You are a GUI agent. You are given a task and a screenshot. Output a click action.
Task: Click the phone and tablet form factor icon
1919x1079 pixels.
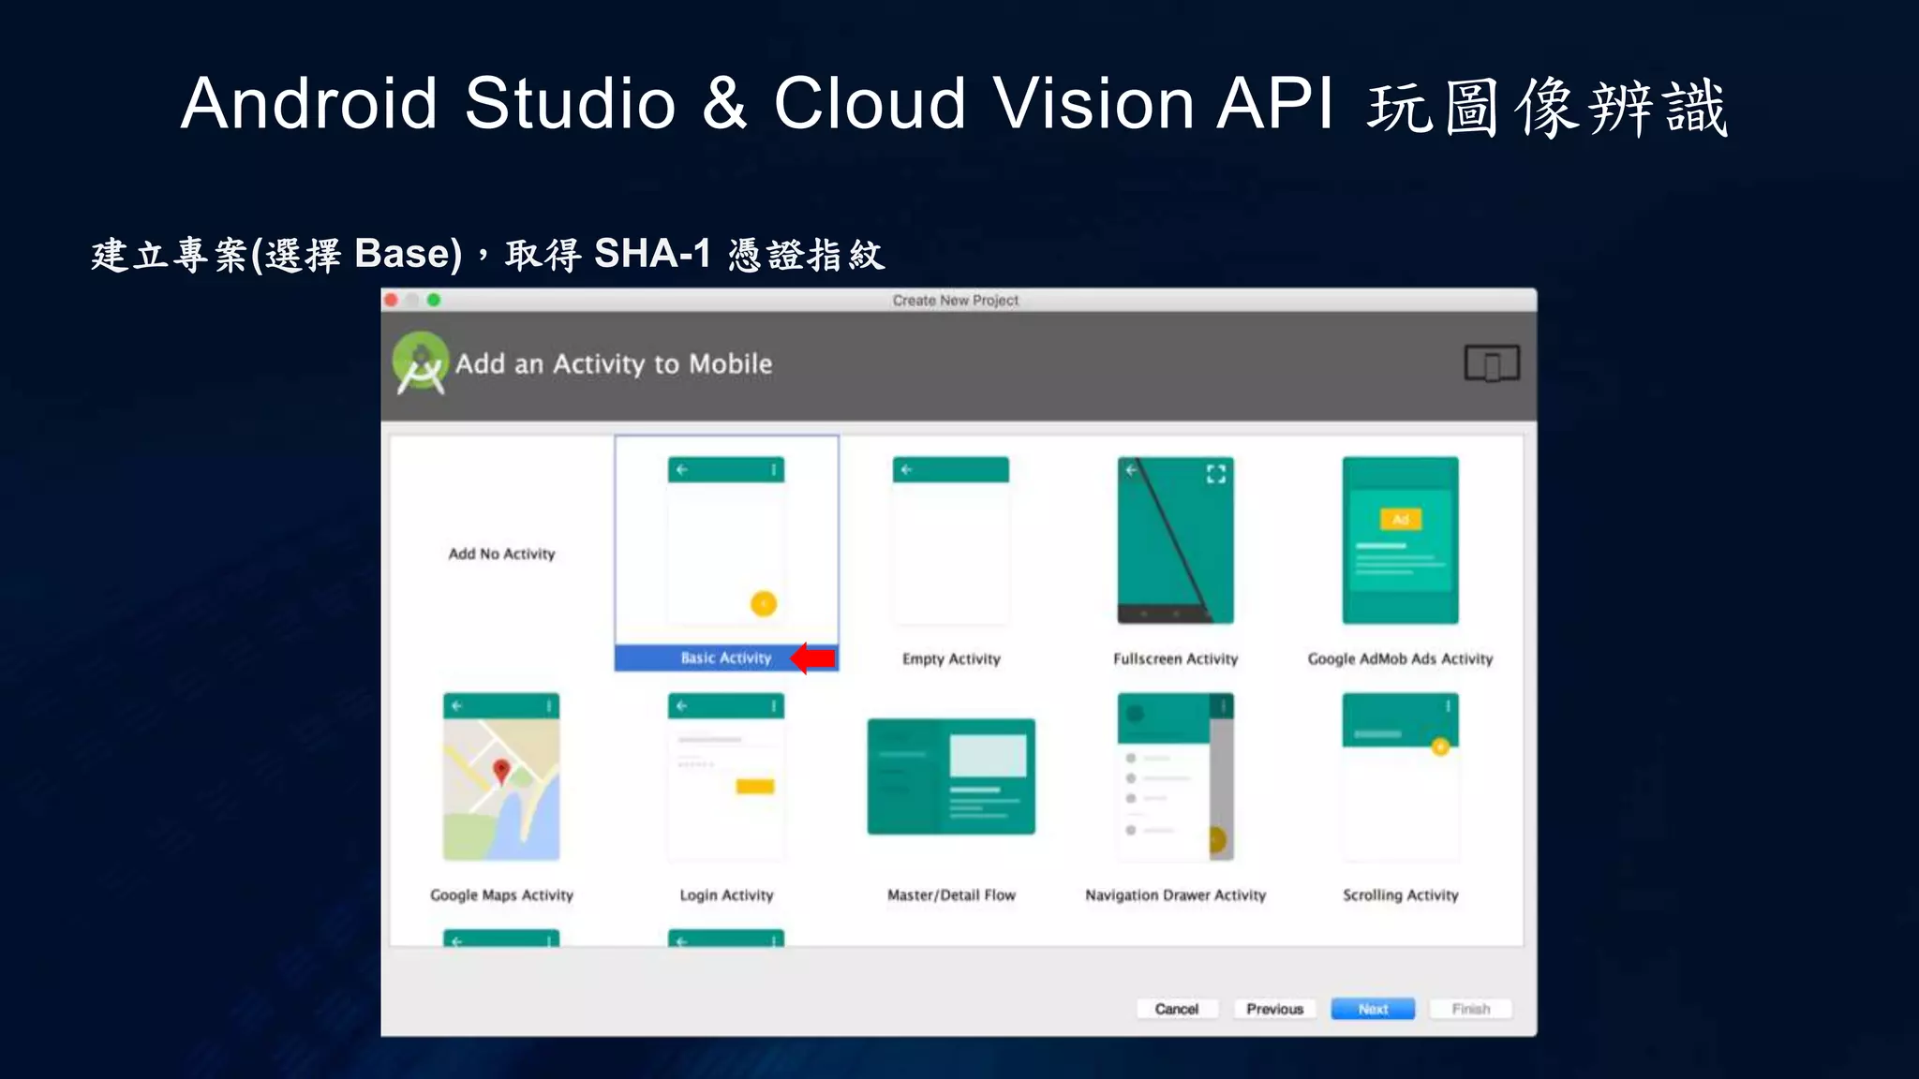pyautogui.click(x=1492, y=363)
